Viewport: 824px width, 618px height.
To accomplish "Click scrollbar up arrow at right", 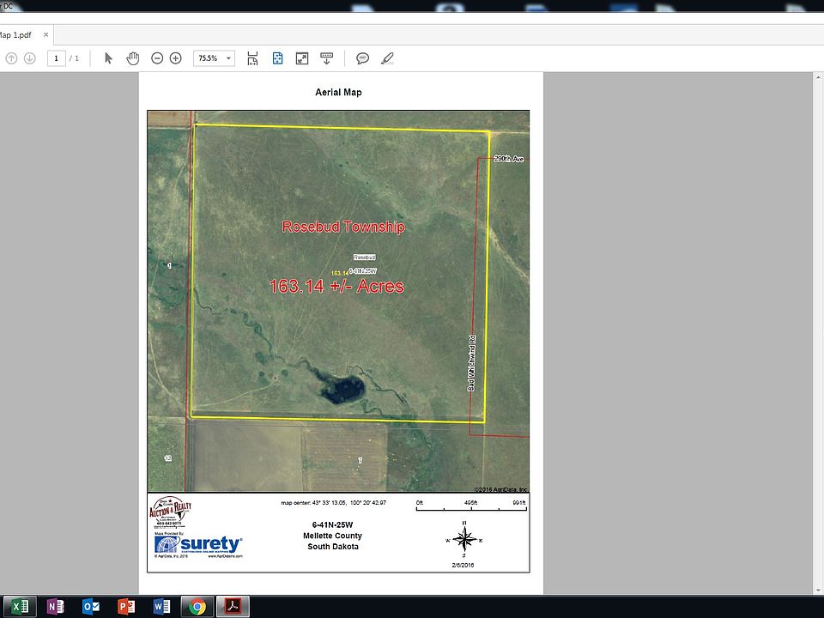I will click(818, 77).
